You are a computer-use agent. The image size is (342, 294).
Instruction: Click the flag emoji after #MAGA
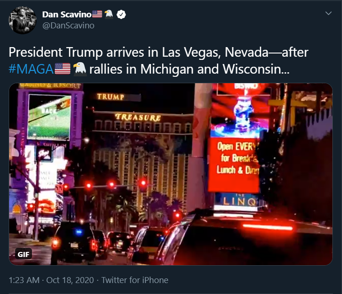coord(63,69)
